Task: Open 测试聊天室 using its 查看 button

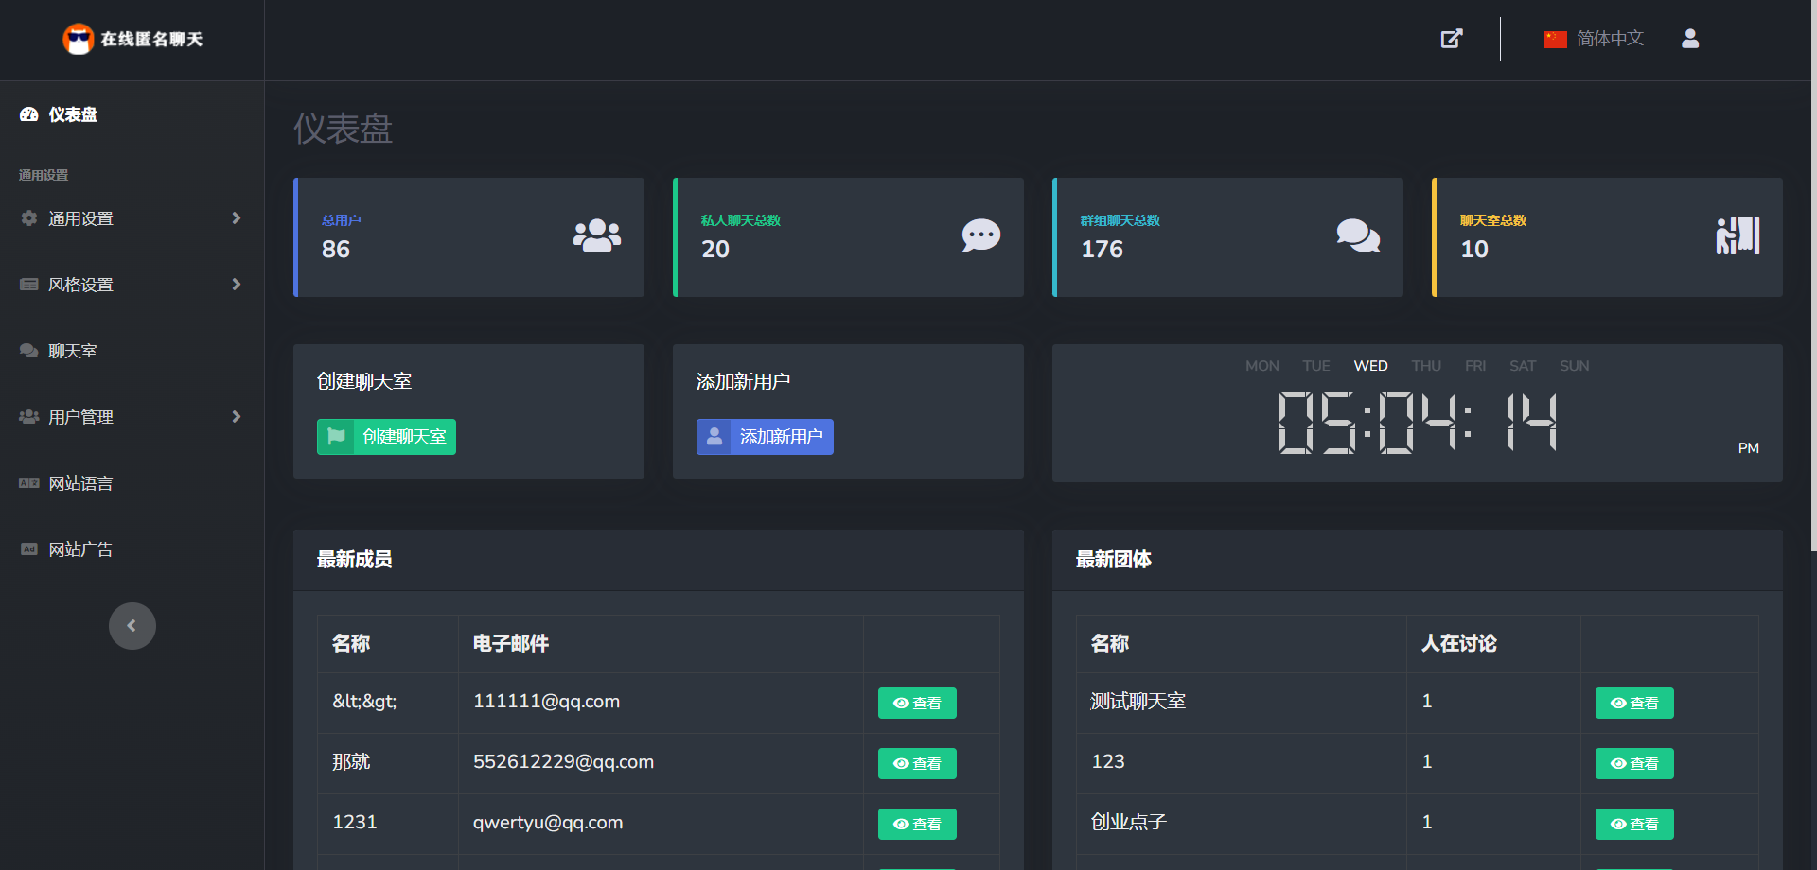Action: (x=1633, y=703)
